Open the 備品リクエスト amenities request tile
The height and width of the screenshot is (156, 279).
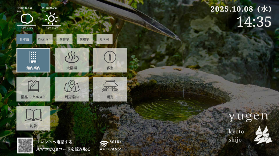tap(33, 89)
